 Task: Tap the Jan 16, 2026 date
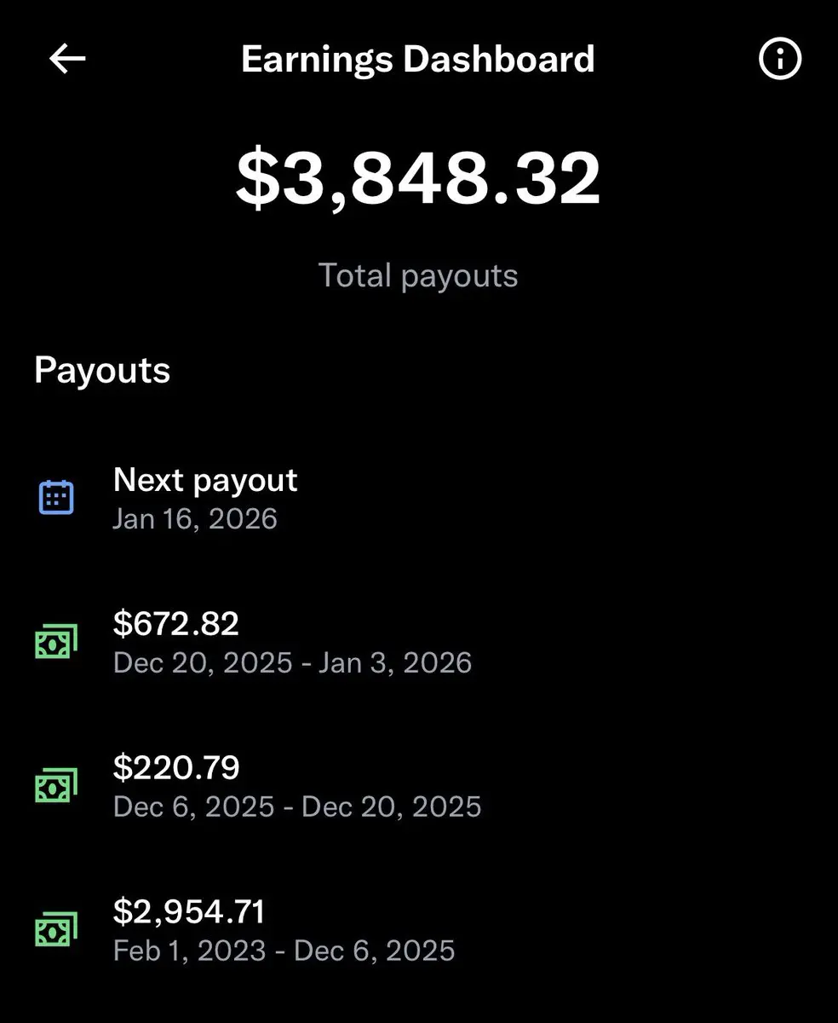coord(195,519)
